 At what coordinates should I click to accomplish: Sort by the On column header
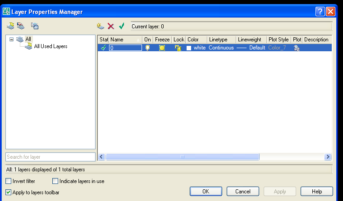point(148,40)
